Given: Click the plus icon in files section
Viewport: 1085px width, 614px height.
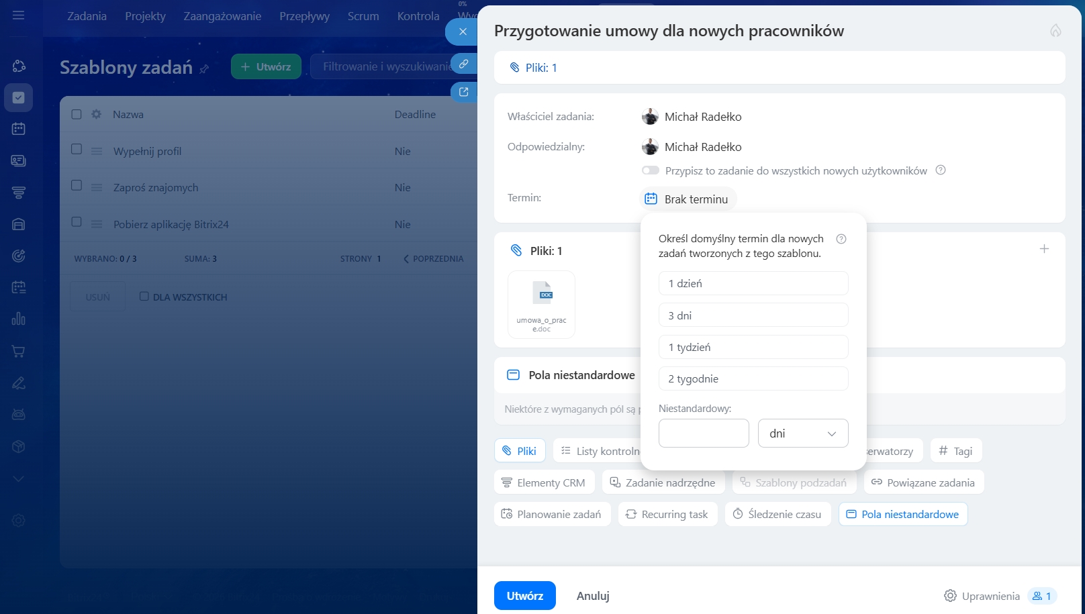Looking at the screenshot, I should [x=1044, y=249].
